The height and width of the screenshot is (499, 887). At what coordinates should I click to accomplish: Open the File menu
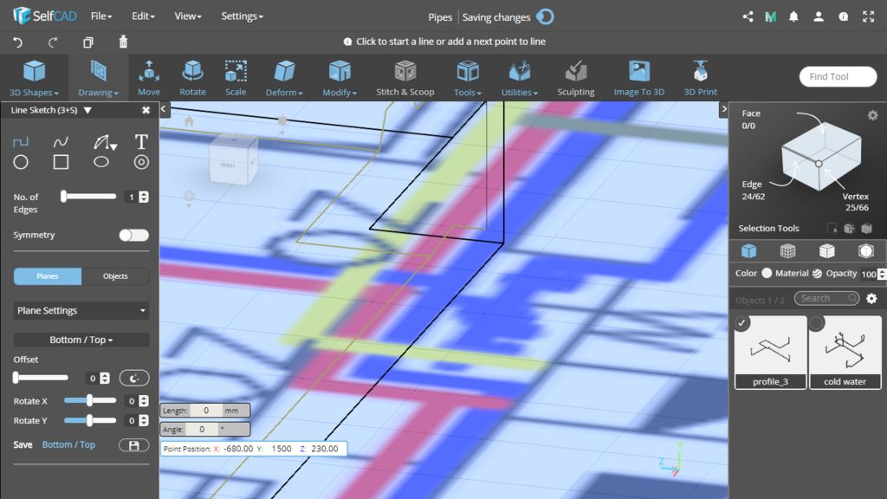click(x=101, y=16)
